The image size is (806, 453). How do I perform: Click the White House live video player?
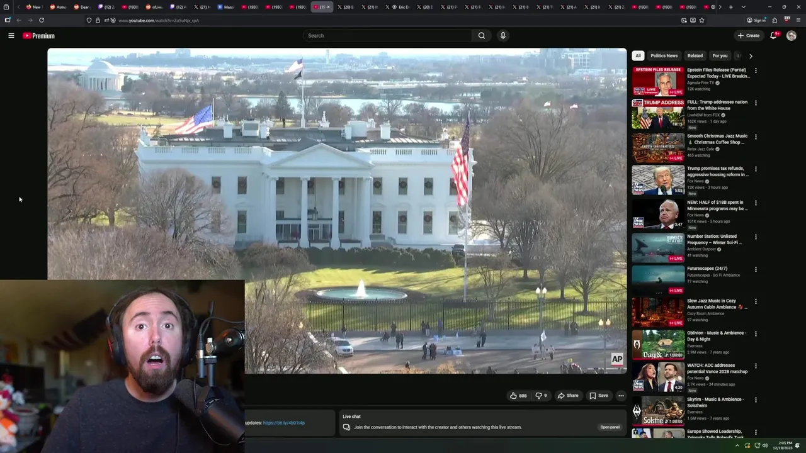click(337, 211)
